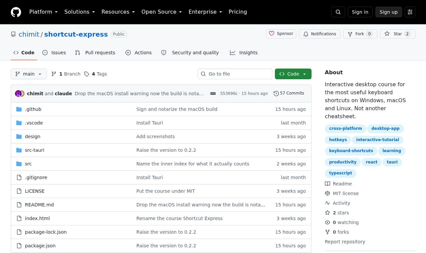
Task: Click the package.json file icon
Action: pos(19,246)
